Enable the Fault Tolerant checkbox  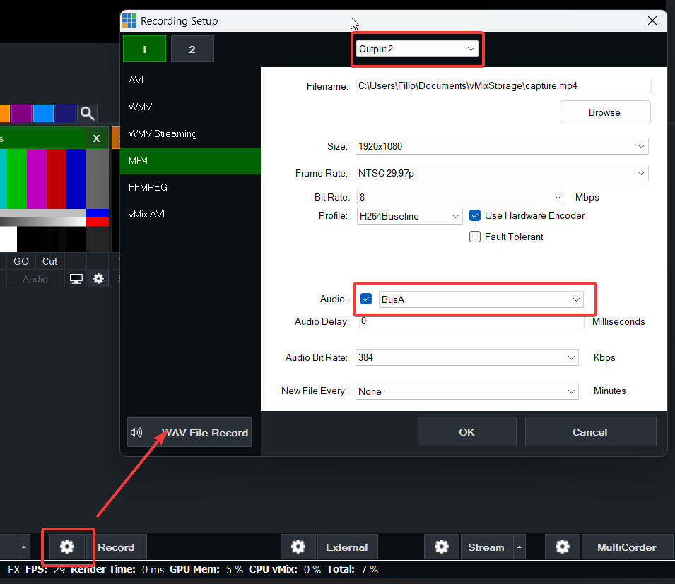click(475, 237)
